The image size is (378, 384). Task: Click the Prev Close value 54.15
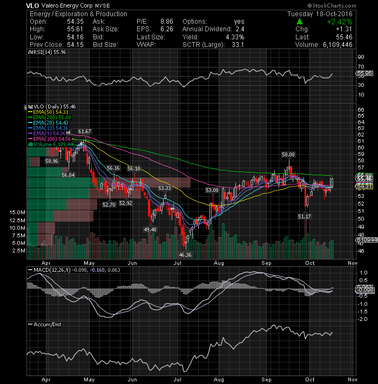[75, 45]
